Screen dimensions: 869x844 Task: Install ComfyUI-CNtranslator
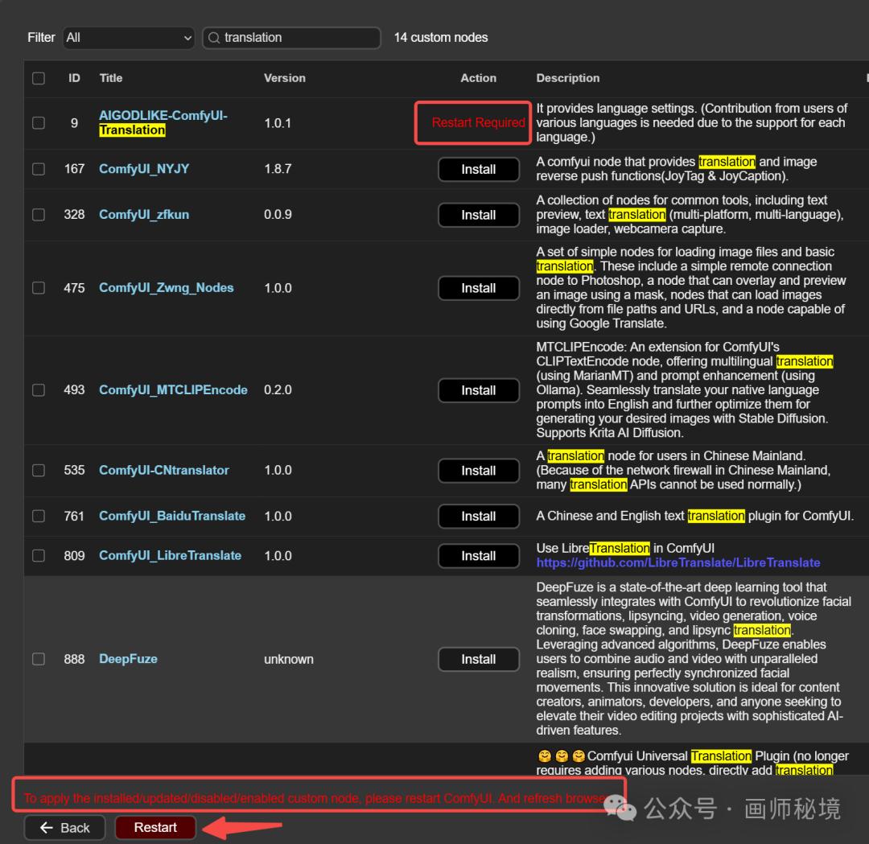pyautogui.click(x=479, y=471)
